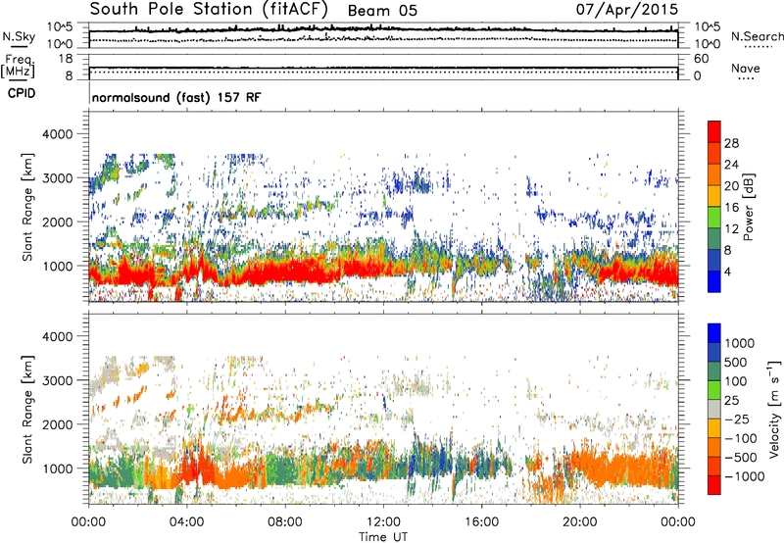784x543 pixels.
Task: Click the '16:00' time tick label
Action: 481,522
